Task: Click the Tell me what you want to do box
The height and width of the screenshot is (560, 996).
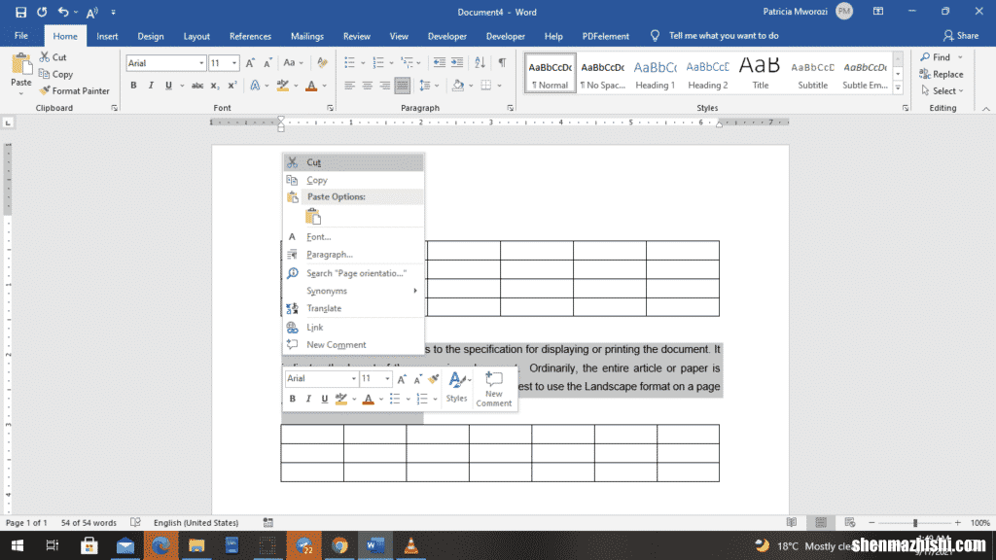Action: [715, 36]
